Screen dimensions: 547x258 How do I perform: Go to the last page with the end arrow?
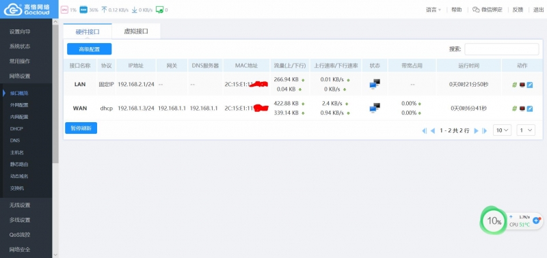pos(484,130)
